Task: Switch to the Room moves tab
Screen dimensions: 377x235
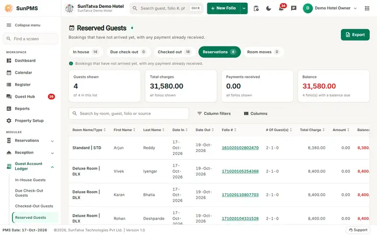Action: coord(263,52)
